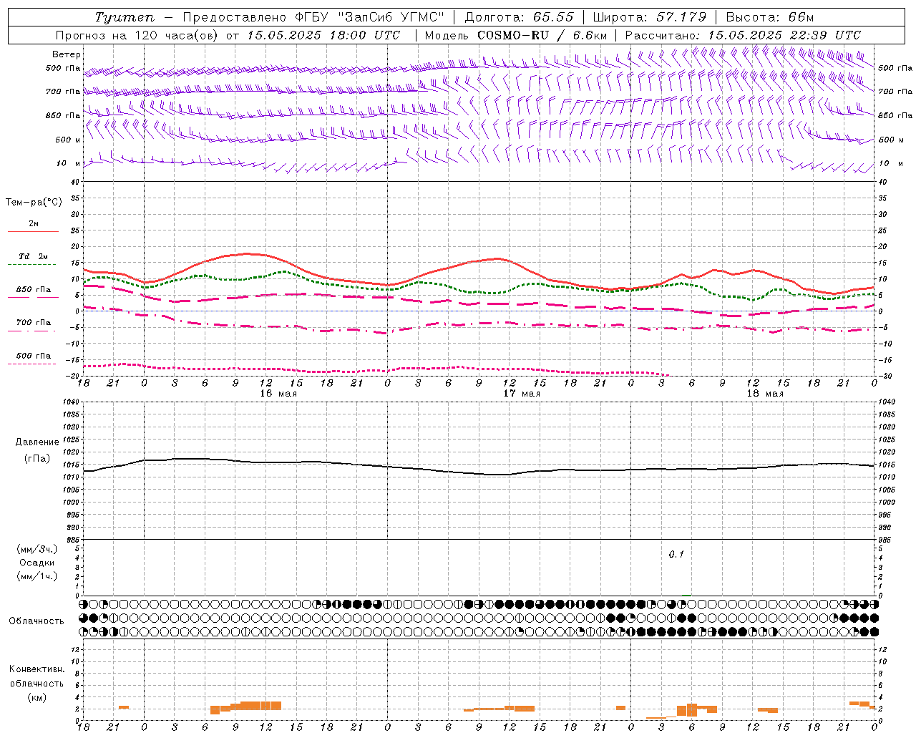Select the 'Предоставлено ФГБУ "ЗапСиб УГМС"' provider text
Viewport: 916px width, 733px height.
point(313,17)
